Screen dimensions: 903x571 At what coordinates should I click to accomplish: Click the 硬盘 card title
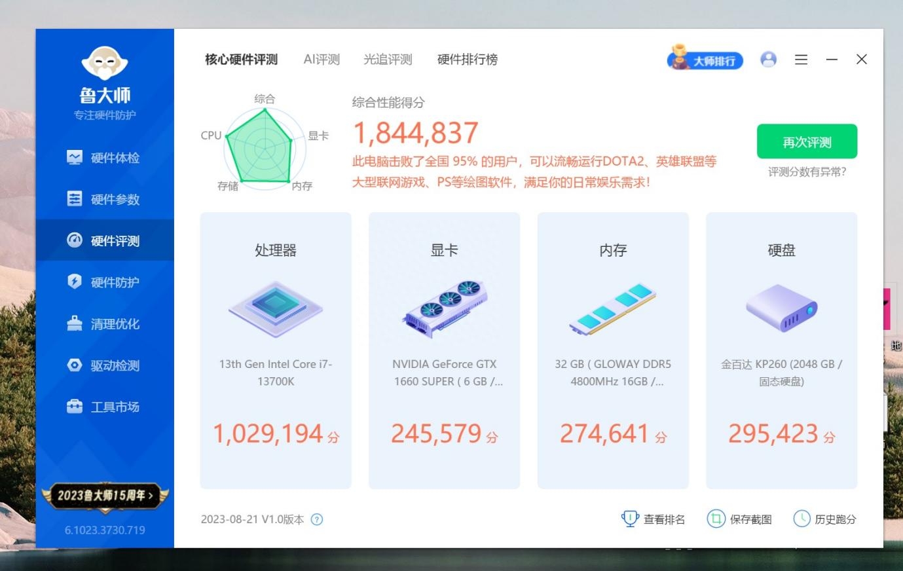tap(782, 250)
